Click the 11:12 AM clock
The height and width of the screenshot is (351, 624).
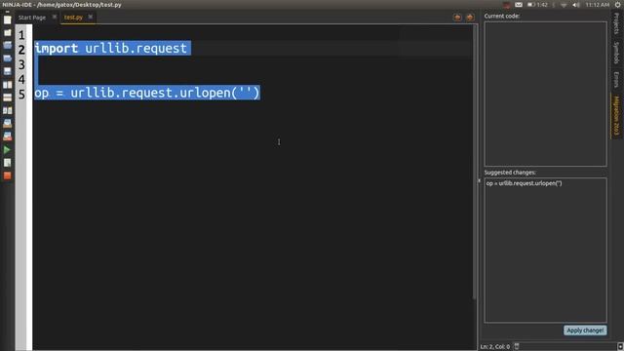[x=598, y=5]
